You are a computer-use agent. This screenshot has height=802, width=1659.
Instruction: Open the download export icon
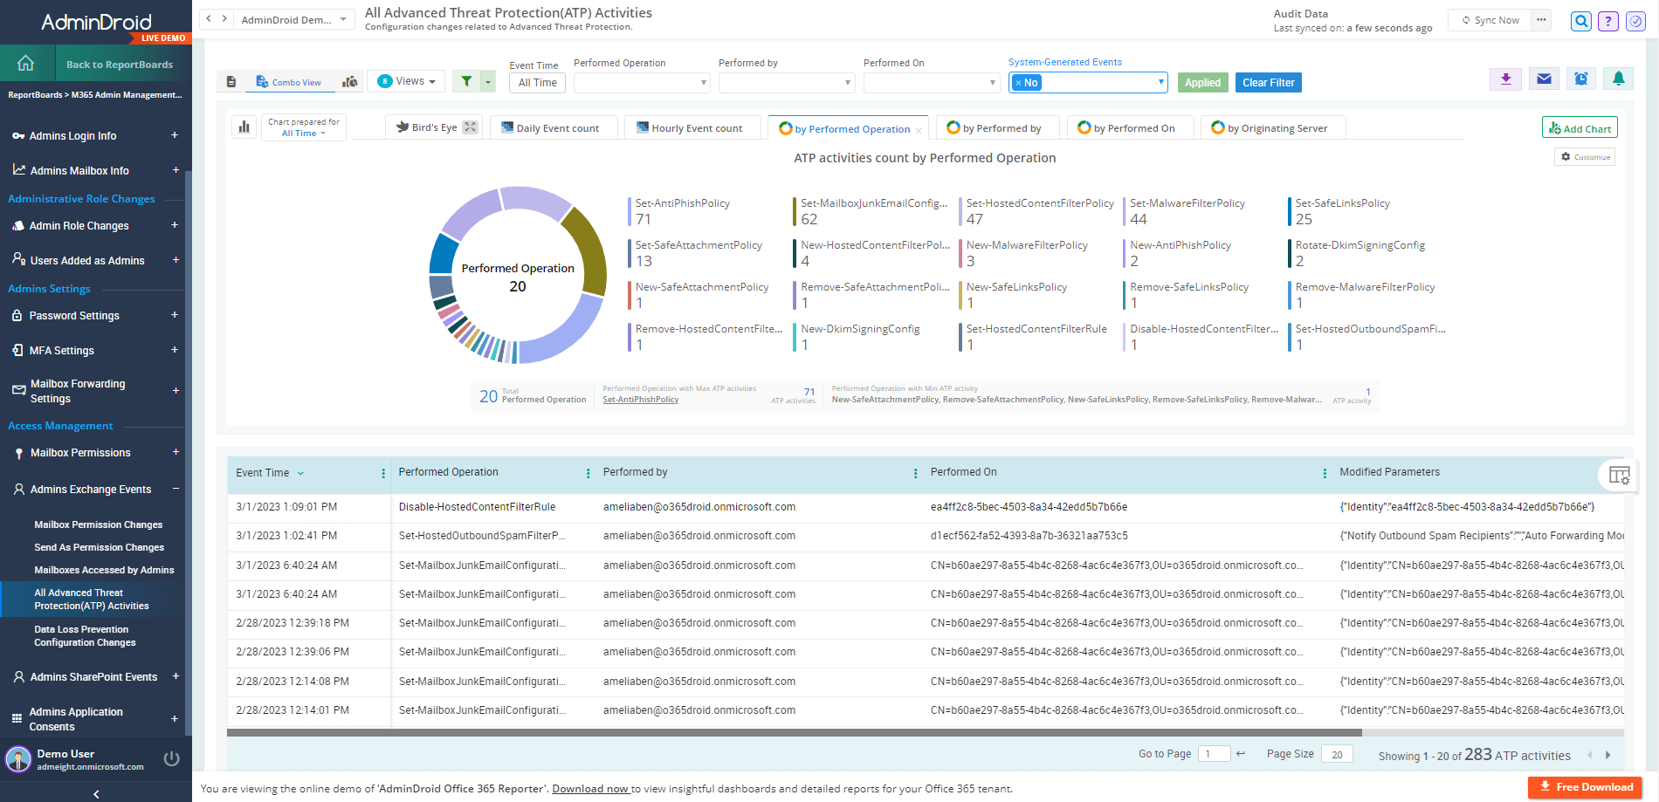[1505, 79]
